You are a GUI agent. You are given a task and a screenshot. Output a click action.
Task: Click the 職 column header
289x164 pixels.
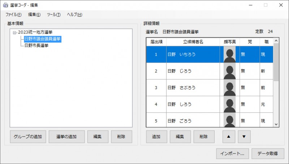267,42
